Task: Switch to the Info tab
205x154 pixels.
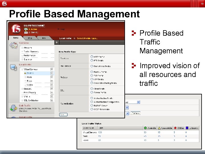Action: tap(44, 38)
